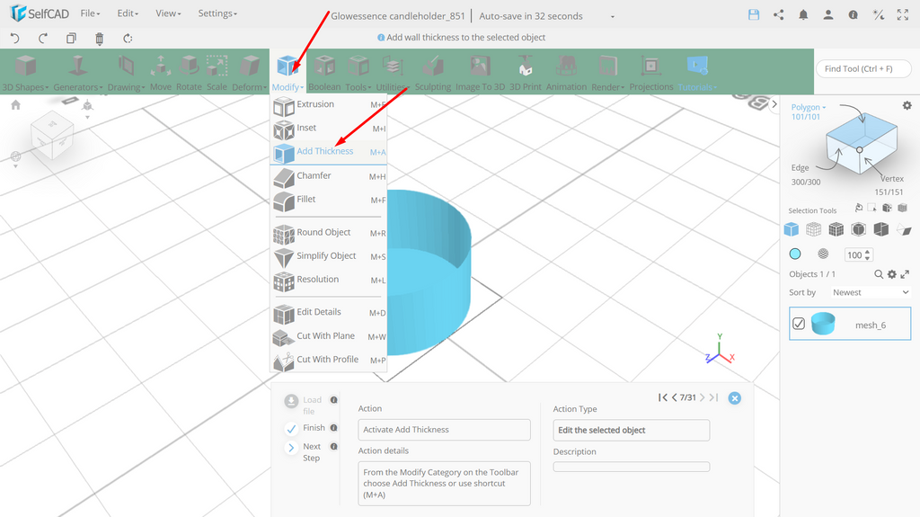Go to the previous tutorial step
The width and height of the screenshot is (920, 517).
674,397
